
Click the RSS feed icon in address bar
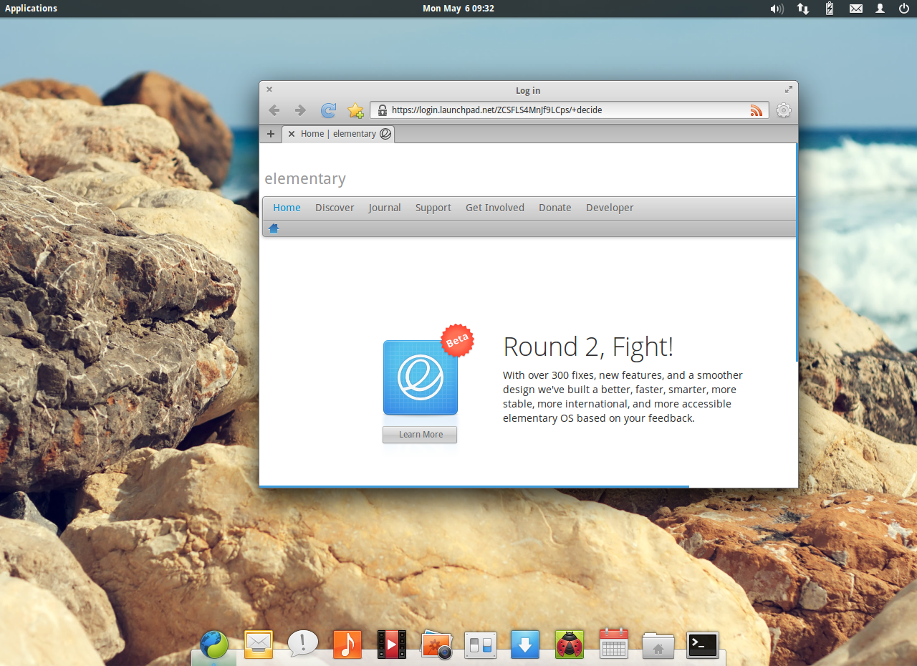[756, 110]
